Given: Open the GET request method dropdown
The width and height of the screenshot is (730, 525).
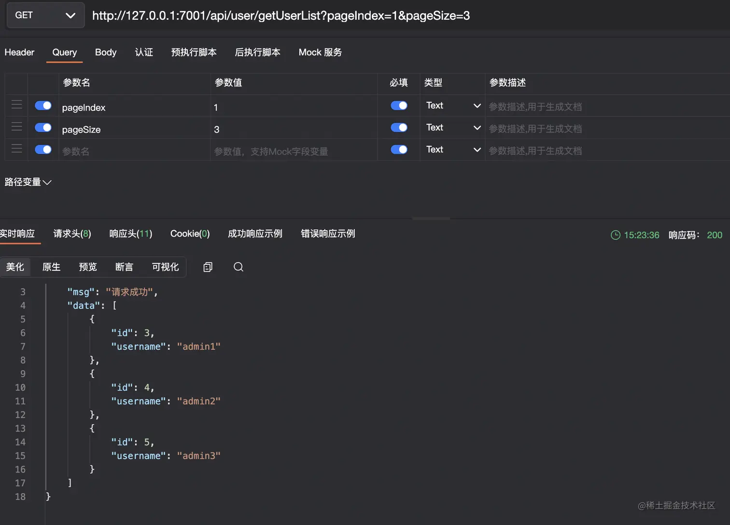Looking at the screenshot, I should [45, 15].
